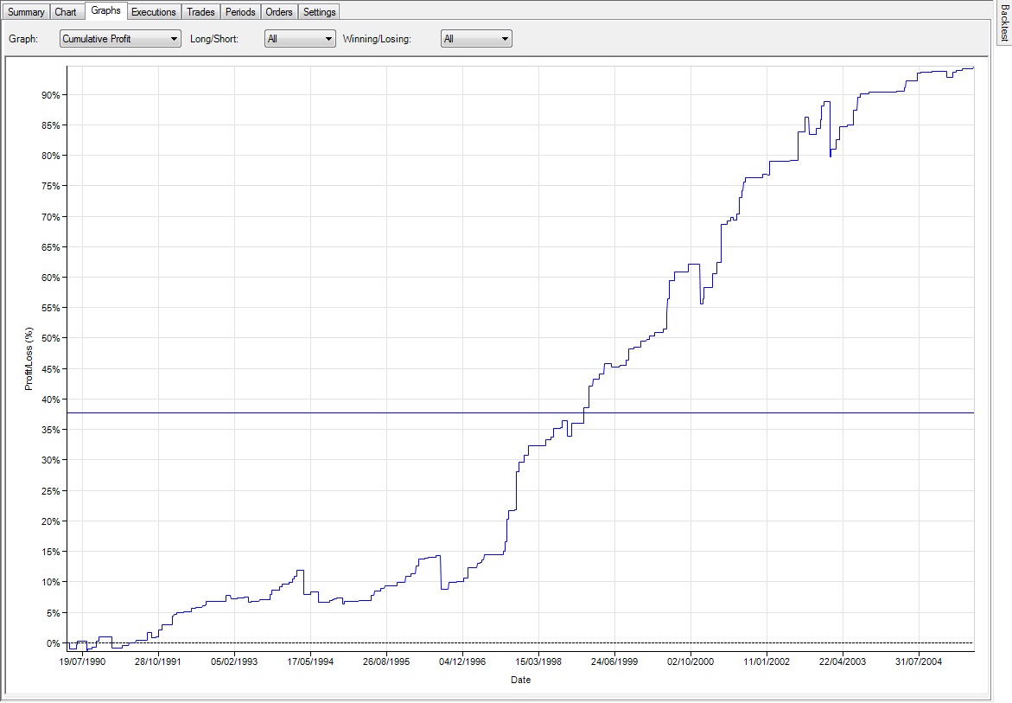Click the 19/07/1990 date label
The image size is (1012, 703).
(x=82, y=661)
